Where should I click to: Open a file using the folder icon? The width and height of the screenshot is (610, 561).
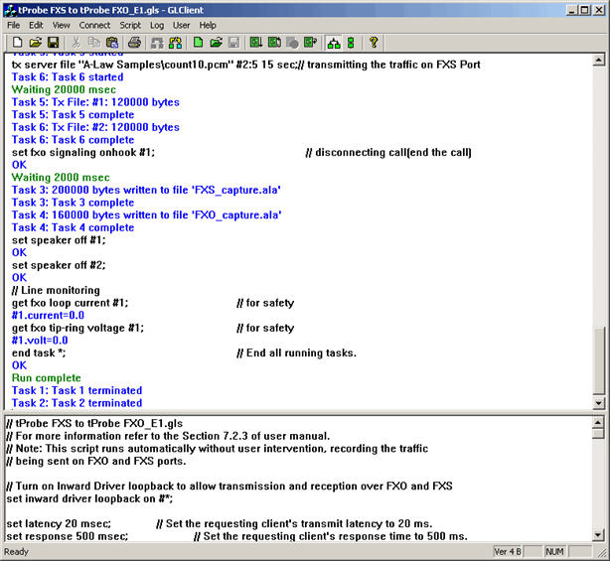pos(35,43)
